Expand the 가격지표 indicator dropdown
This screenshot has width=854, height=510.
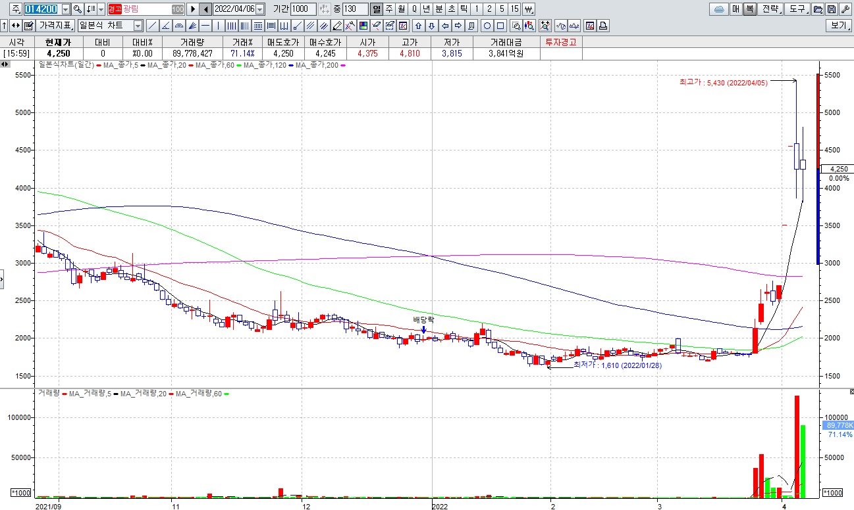(x=55, y=26)
